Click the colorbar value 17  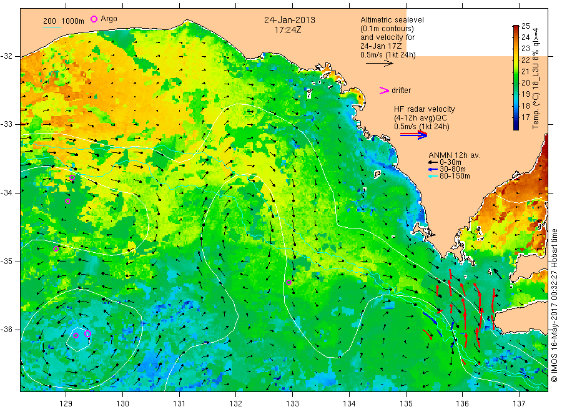pos(525,117)
